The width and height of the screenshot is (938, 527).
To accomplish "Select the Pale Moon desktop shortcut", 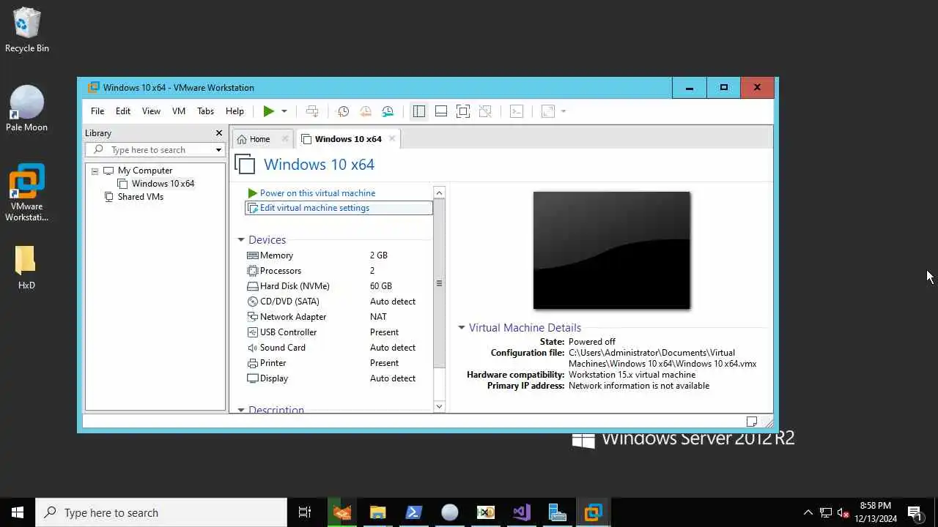I will [x=26, y=108].
